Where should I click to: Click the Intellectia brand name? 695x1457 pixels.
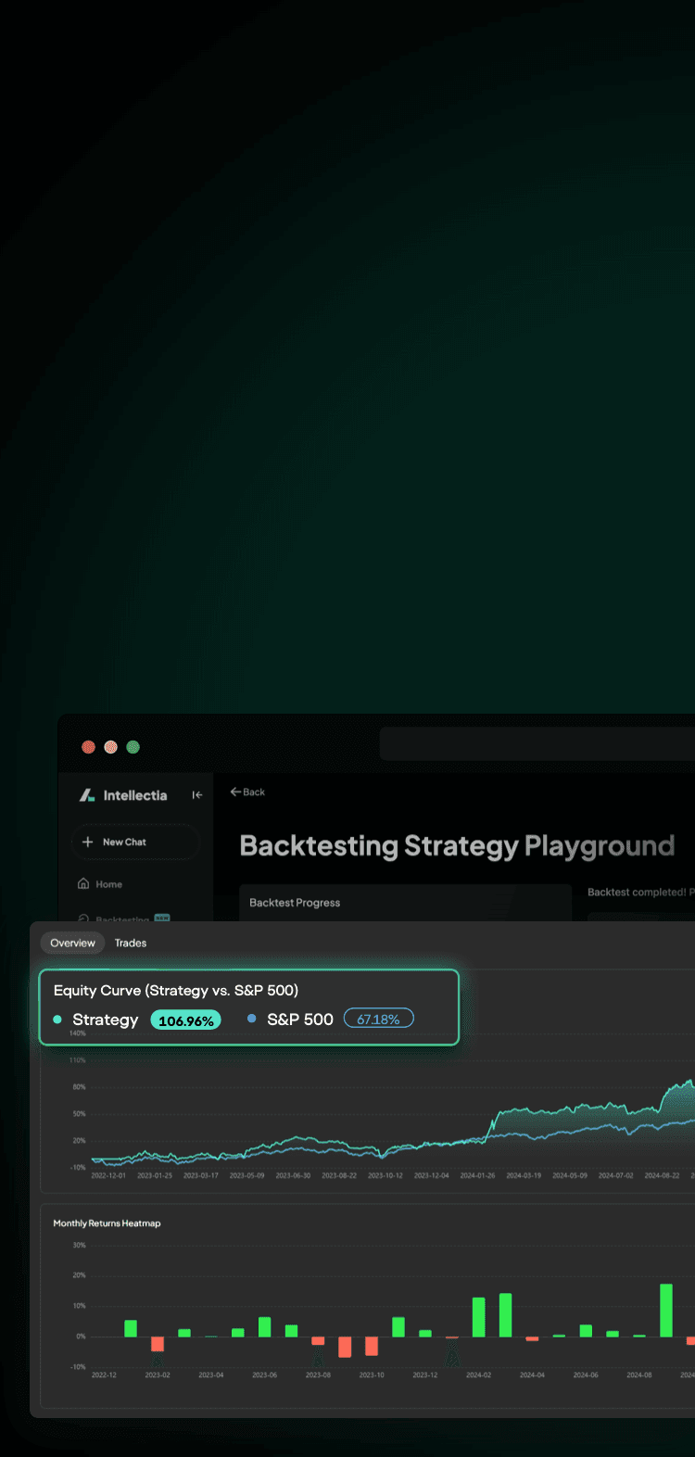point(135,795)
